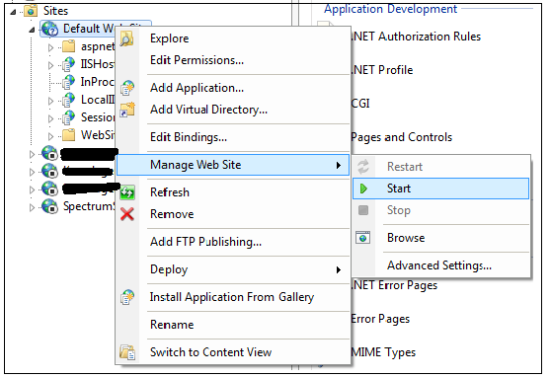Screen dimensions: 551x378
Task: Click the Switch to Content View icon
Action: point(127,352)
